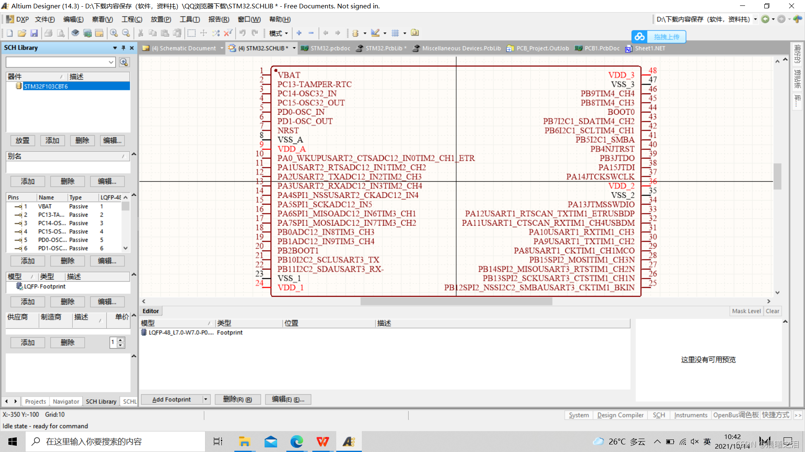Click search icon beside component filter box

(x=124, y=62)
